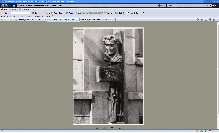
Task: Click the blue icon right of address bar
Action: click(x=161, y=6)
